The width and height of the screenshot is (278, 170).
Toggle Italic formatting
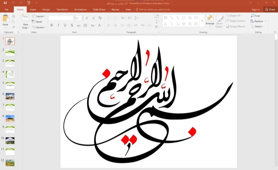pyautogui.click(x=58, y=25)
